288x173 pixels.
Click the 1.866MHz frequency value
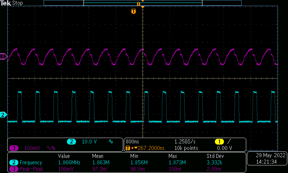[x=69, y=163]
